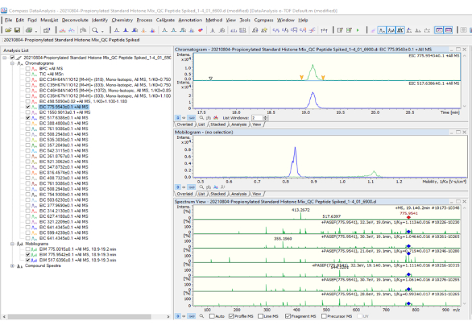The height and width of the screenshot is (327, 472).
Task: Click the first chemical formula icon in toolbar
Action: click(276, 30)
